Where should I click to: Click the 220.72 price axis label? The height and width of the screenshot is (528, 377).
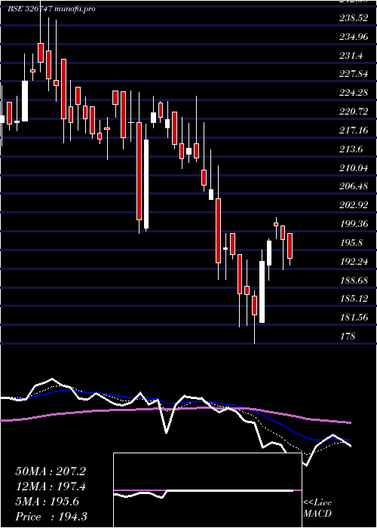click(x=354, y=112)
